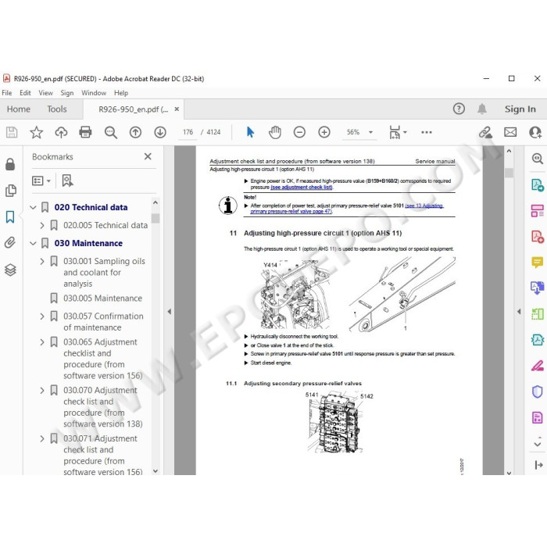
Task: Show more tools ellipsis
Action: (427, 132)
